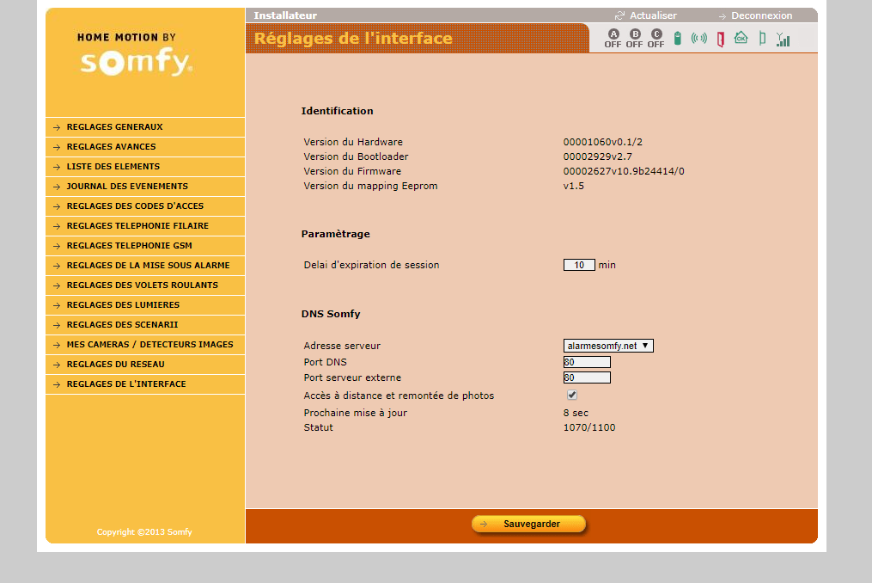The image size is (872, 583).
Task: Click the zone B OFF status icon
Action: pos(635,38)
